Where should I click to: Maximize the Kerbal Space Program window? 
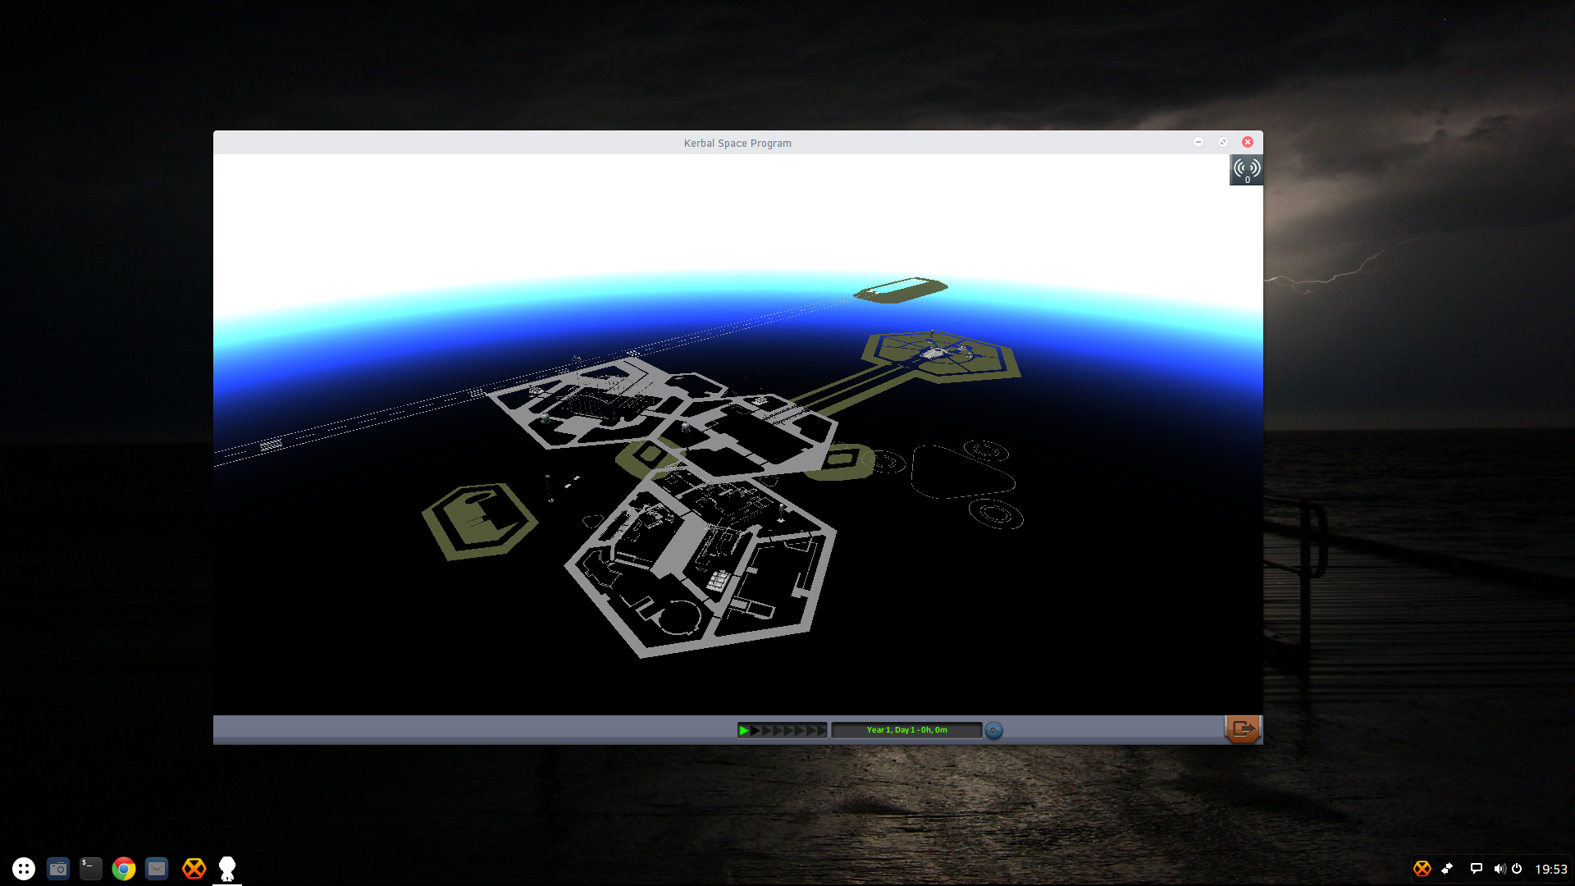[1223, 142]
